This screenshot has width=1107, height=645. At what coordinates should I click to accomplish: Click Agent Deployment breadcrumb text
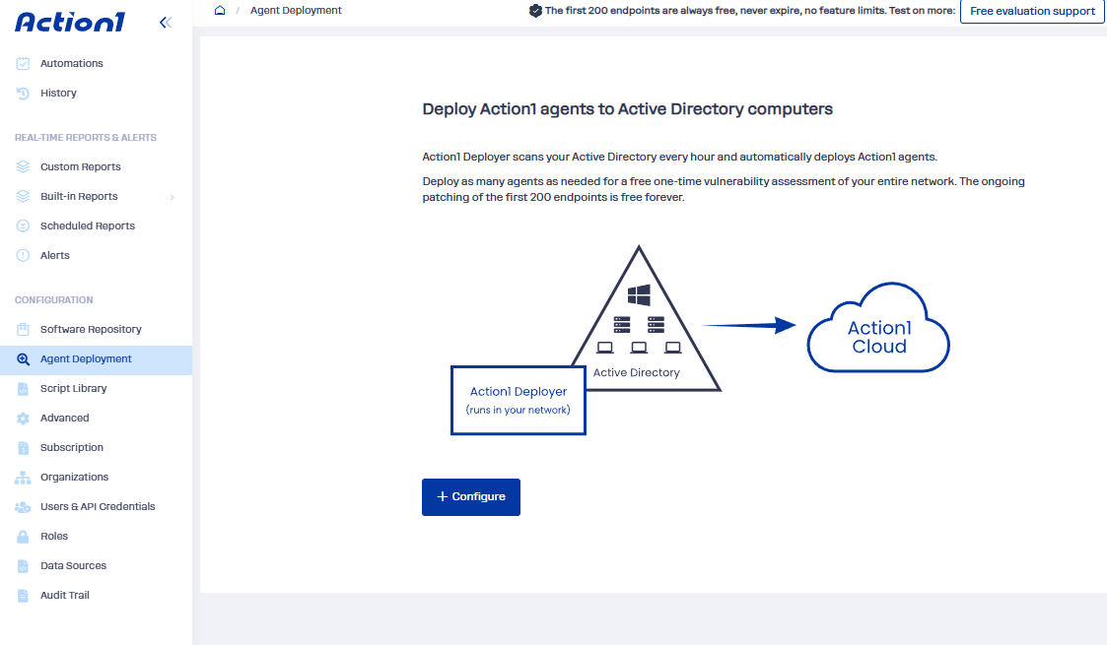coord(296,11)
